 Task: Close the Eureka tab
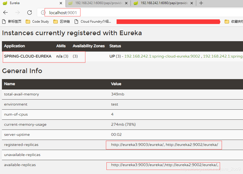pyautogui.click(x=61, y=3)
